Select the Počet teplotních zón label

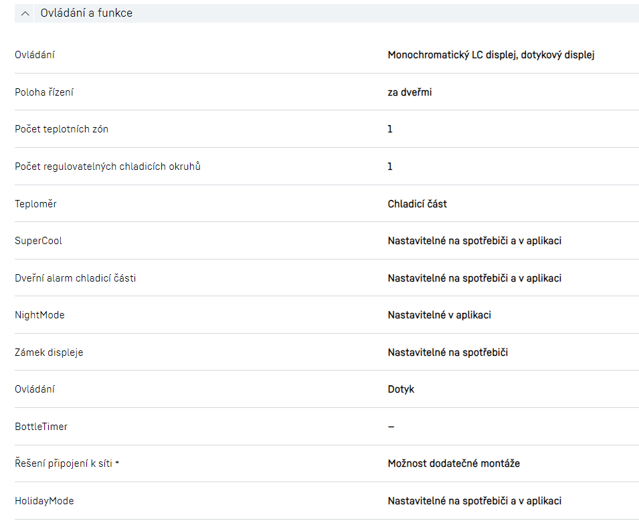(x=62, y=129)
